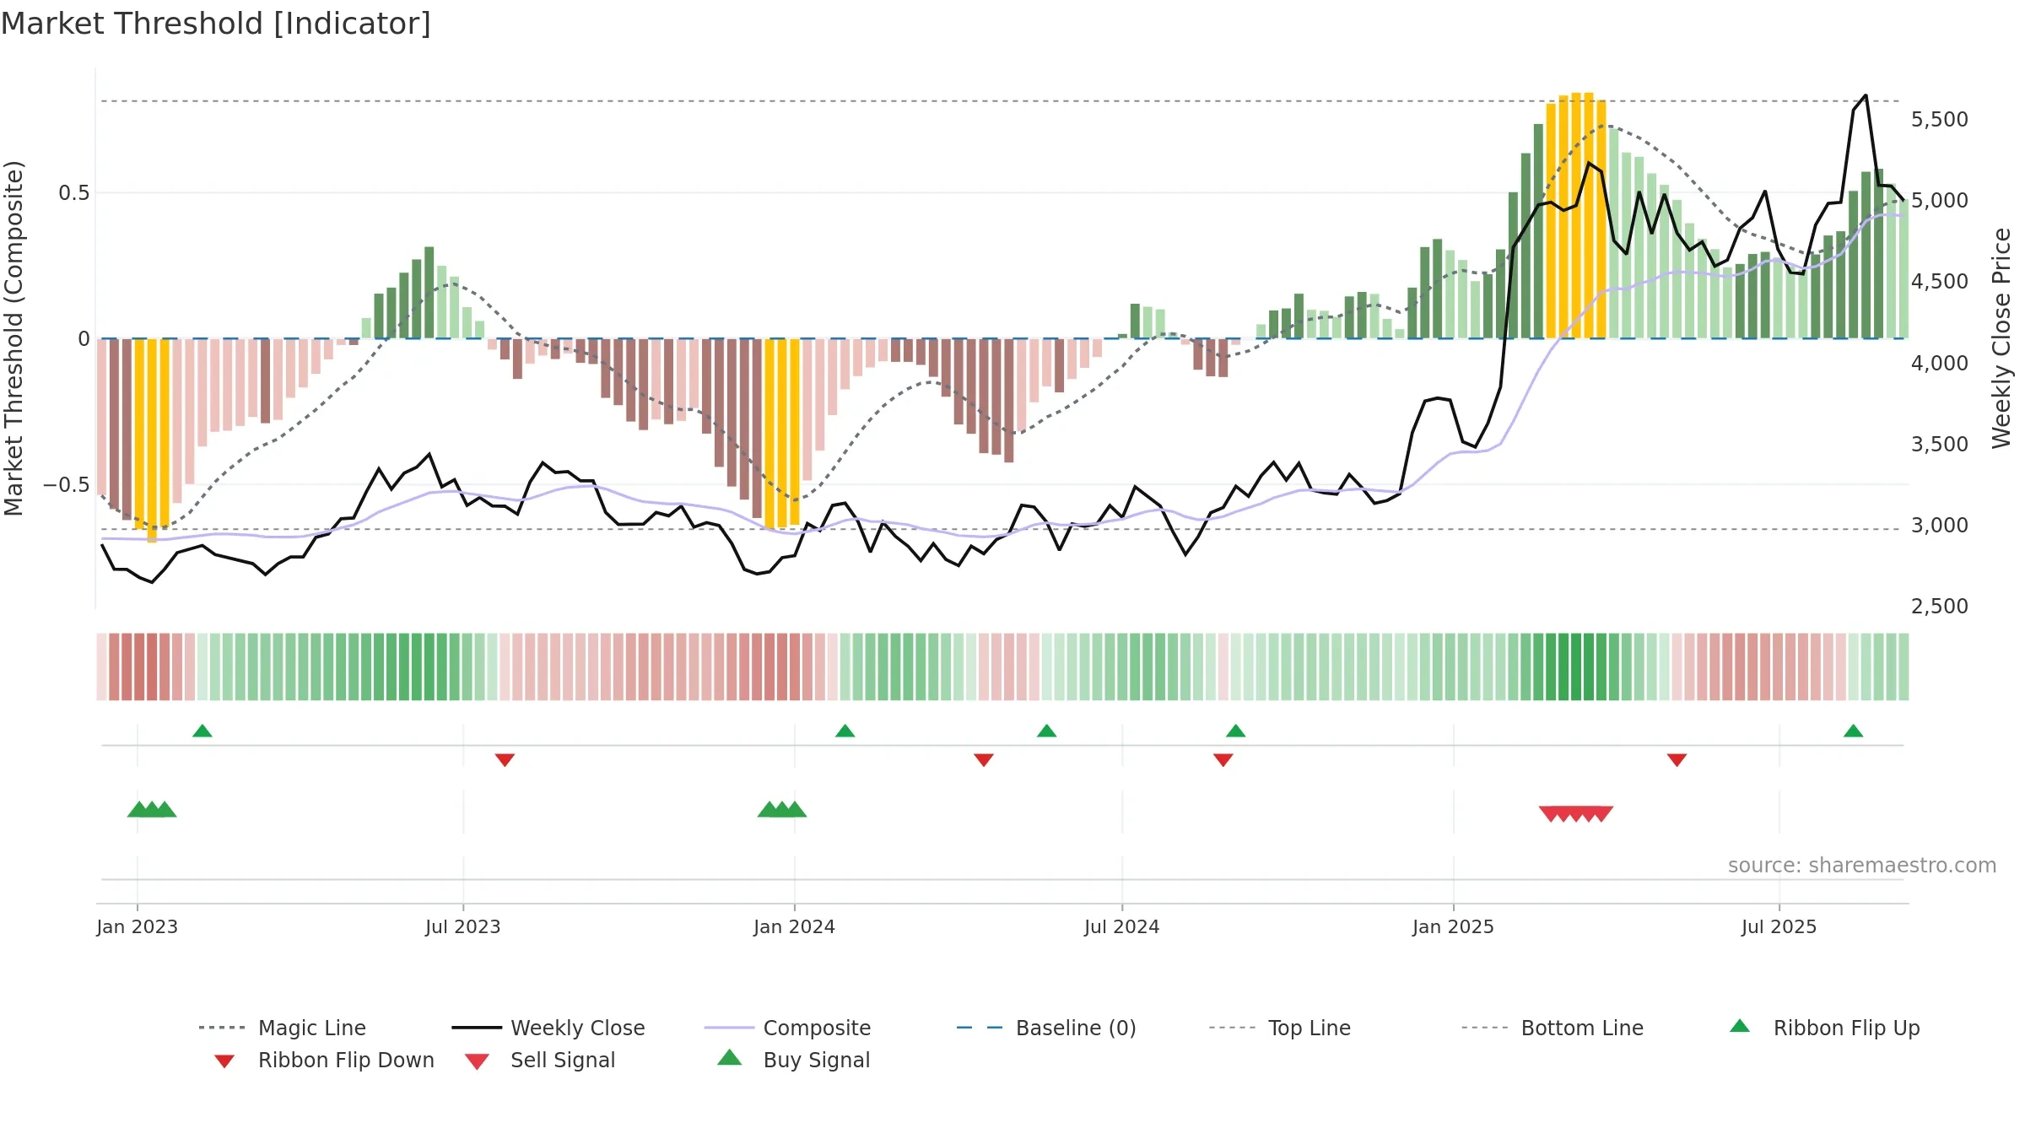Toggle the Weekly Close legend entry

pyautogui.click(x=548, y=1028)
